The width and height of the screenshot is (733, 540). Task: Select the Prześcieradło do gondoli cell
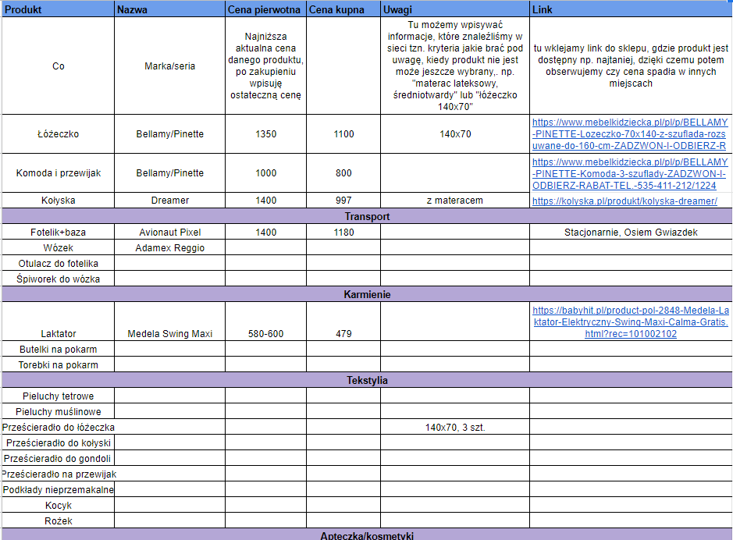[58, 458]
